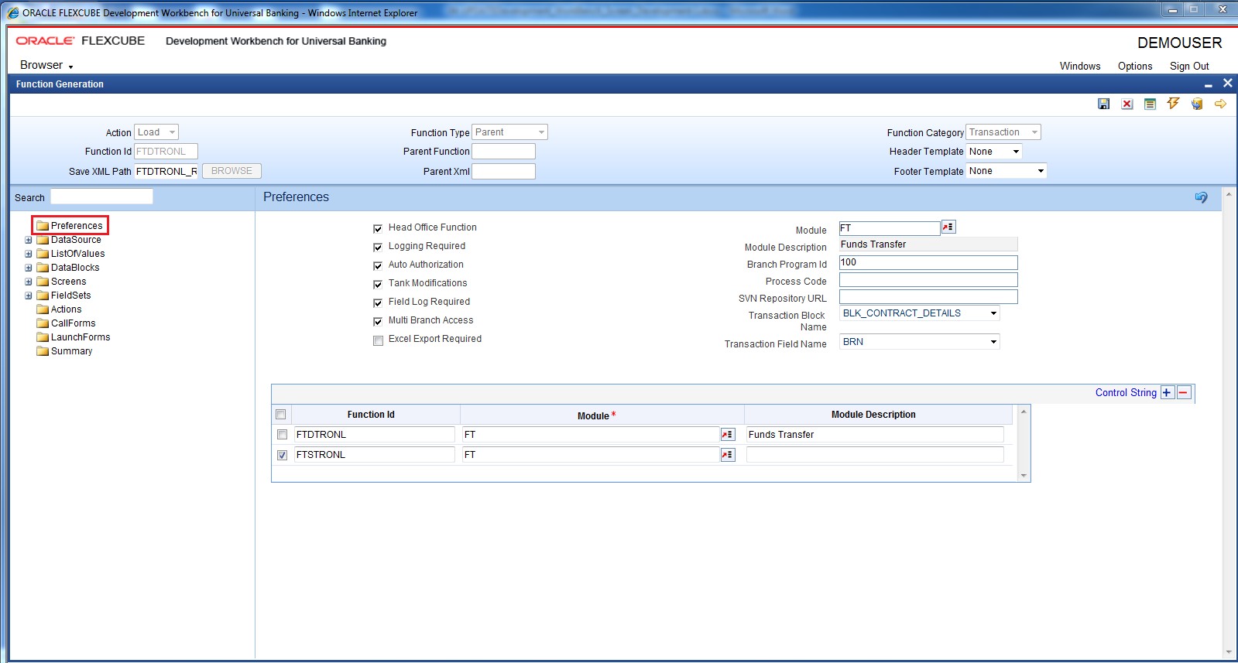Click the Save XML Path field
This screenshot has width=1238, height=663.
coord(166,171)
